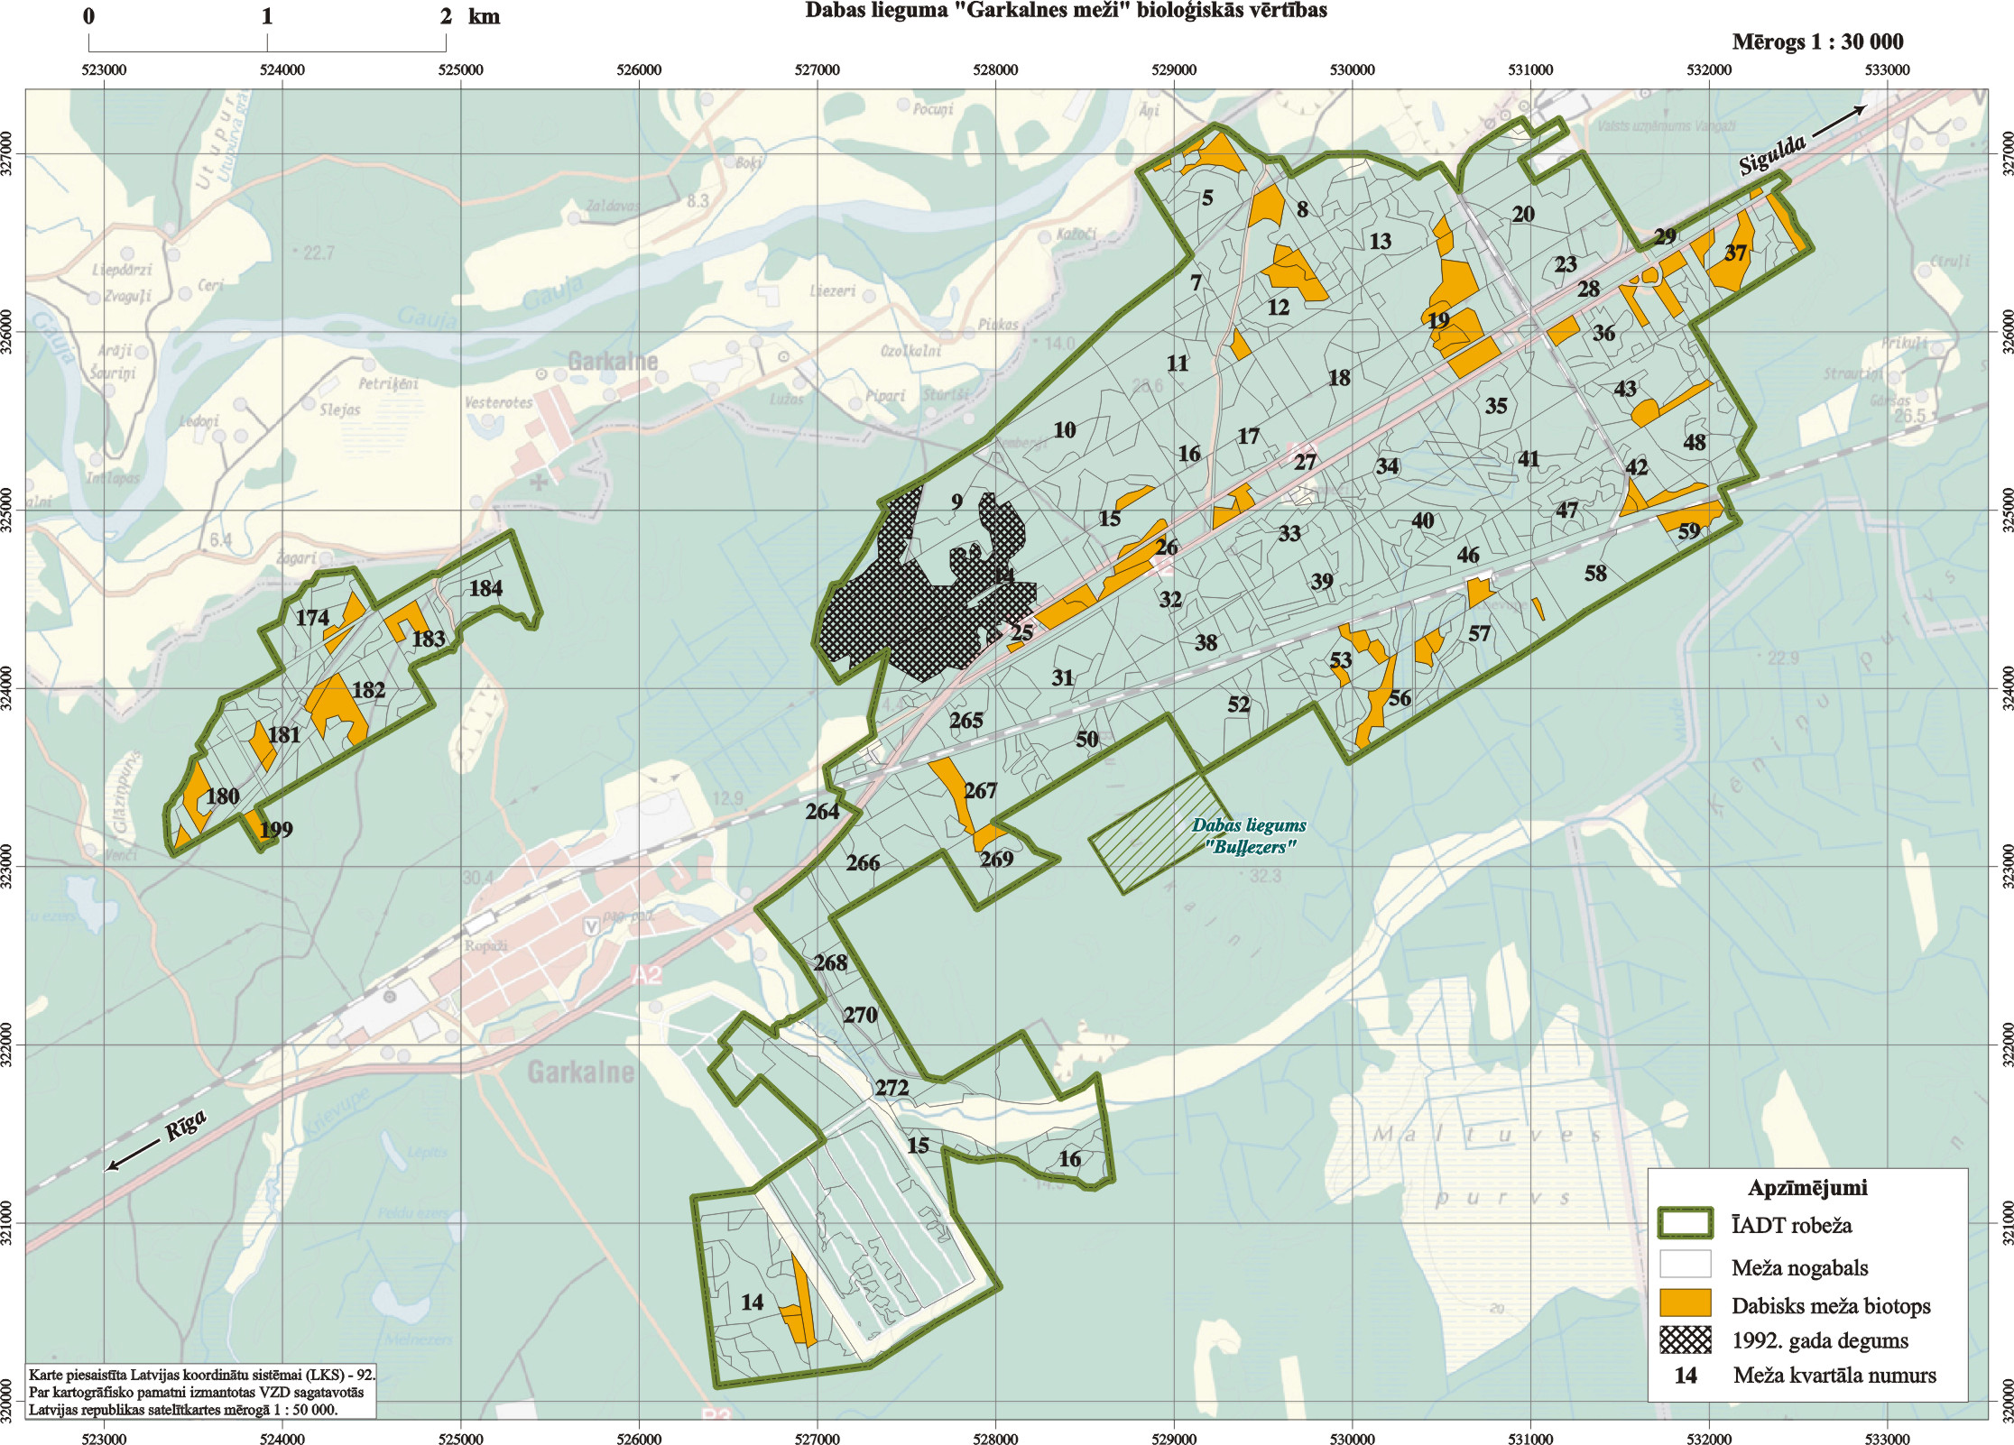Click forest block number 267
The width and height of the screenshot is (2014, 1445).
point(980,791)
